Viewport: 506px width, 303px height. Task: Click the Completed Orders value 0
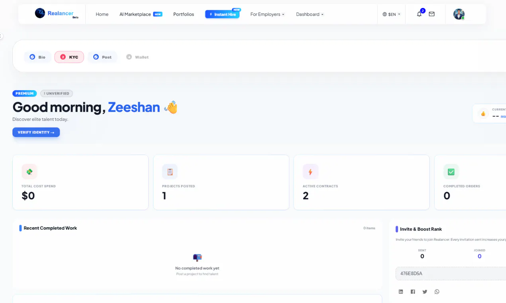[447, 196]
